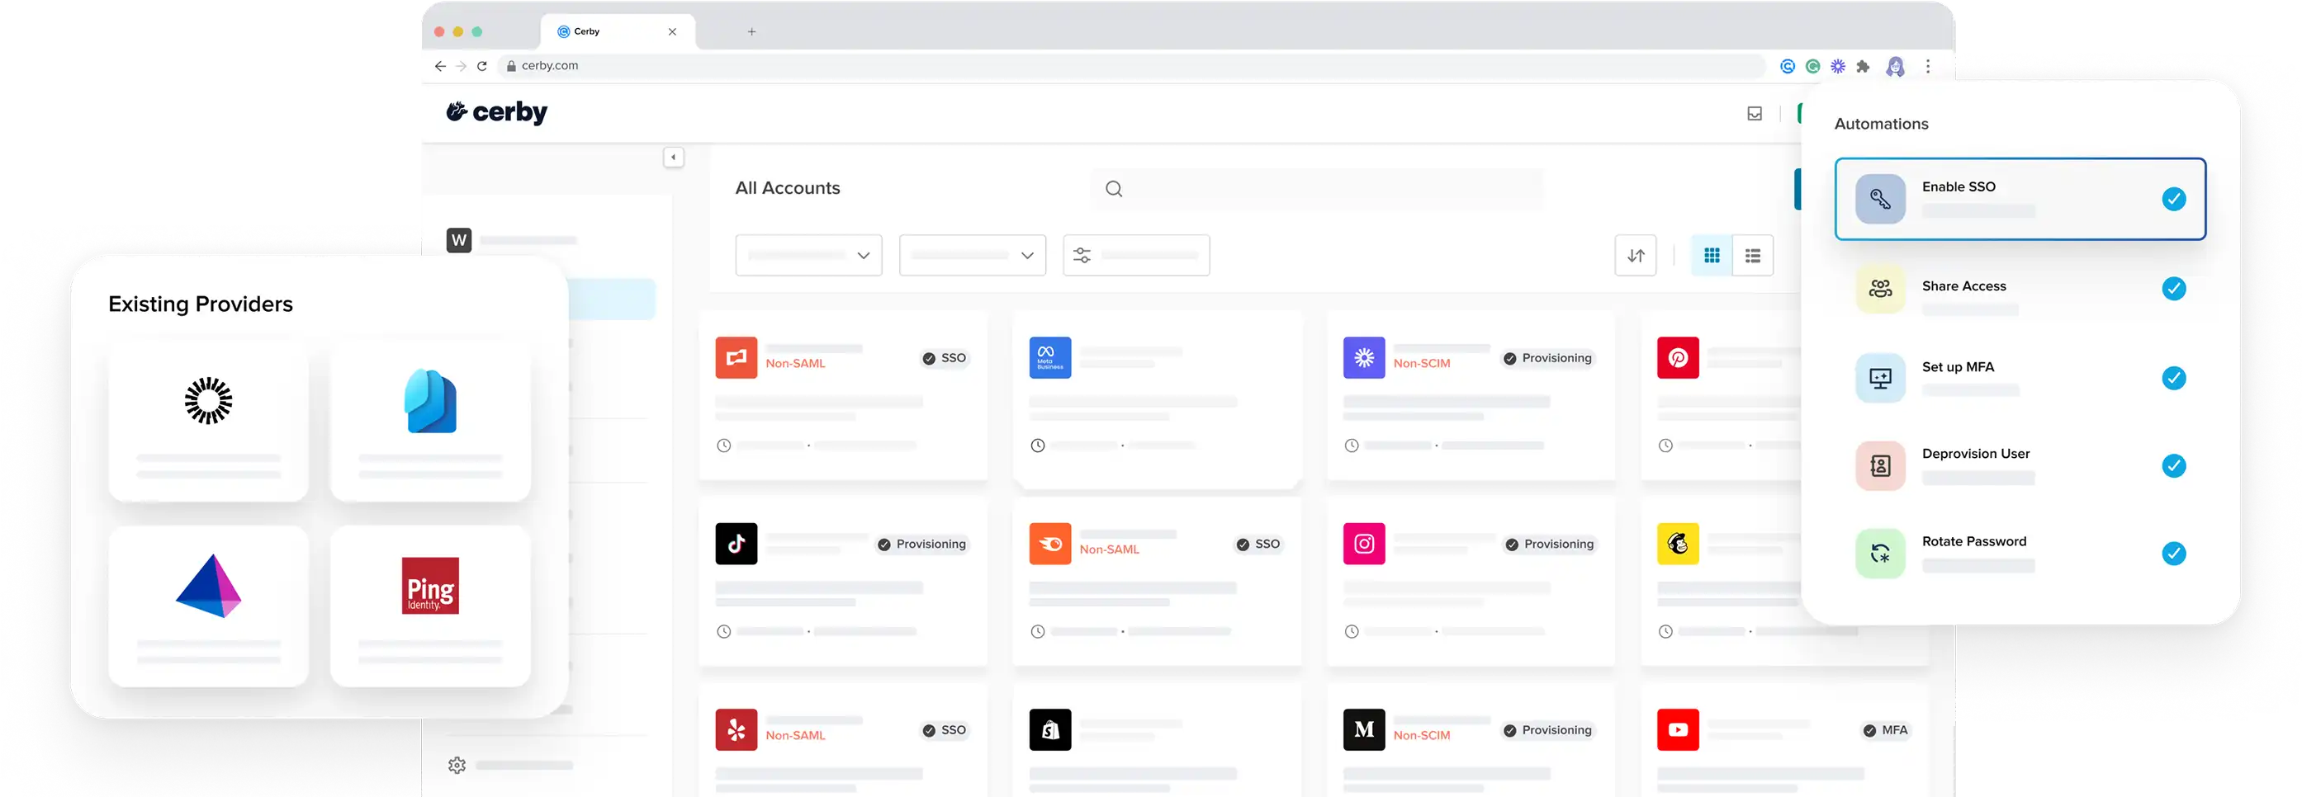
Task: Click the Deprovision User contact icon
Action: click(1880, 466)
